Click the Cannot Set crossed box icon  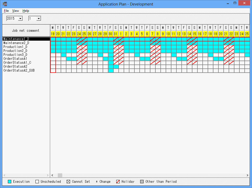(69, 181)
